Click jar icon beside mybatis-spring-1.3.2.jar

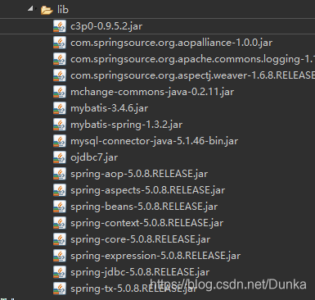(x=60, y=125)
